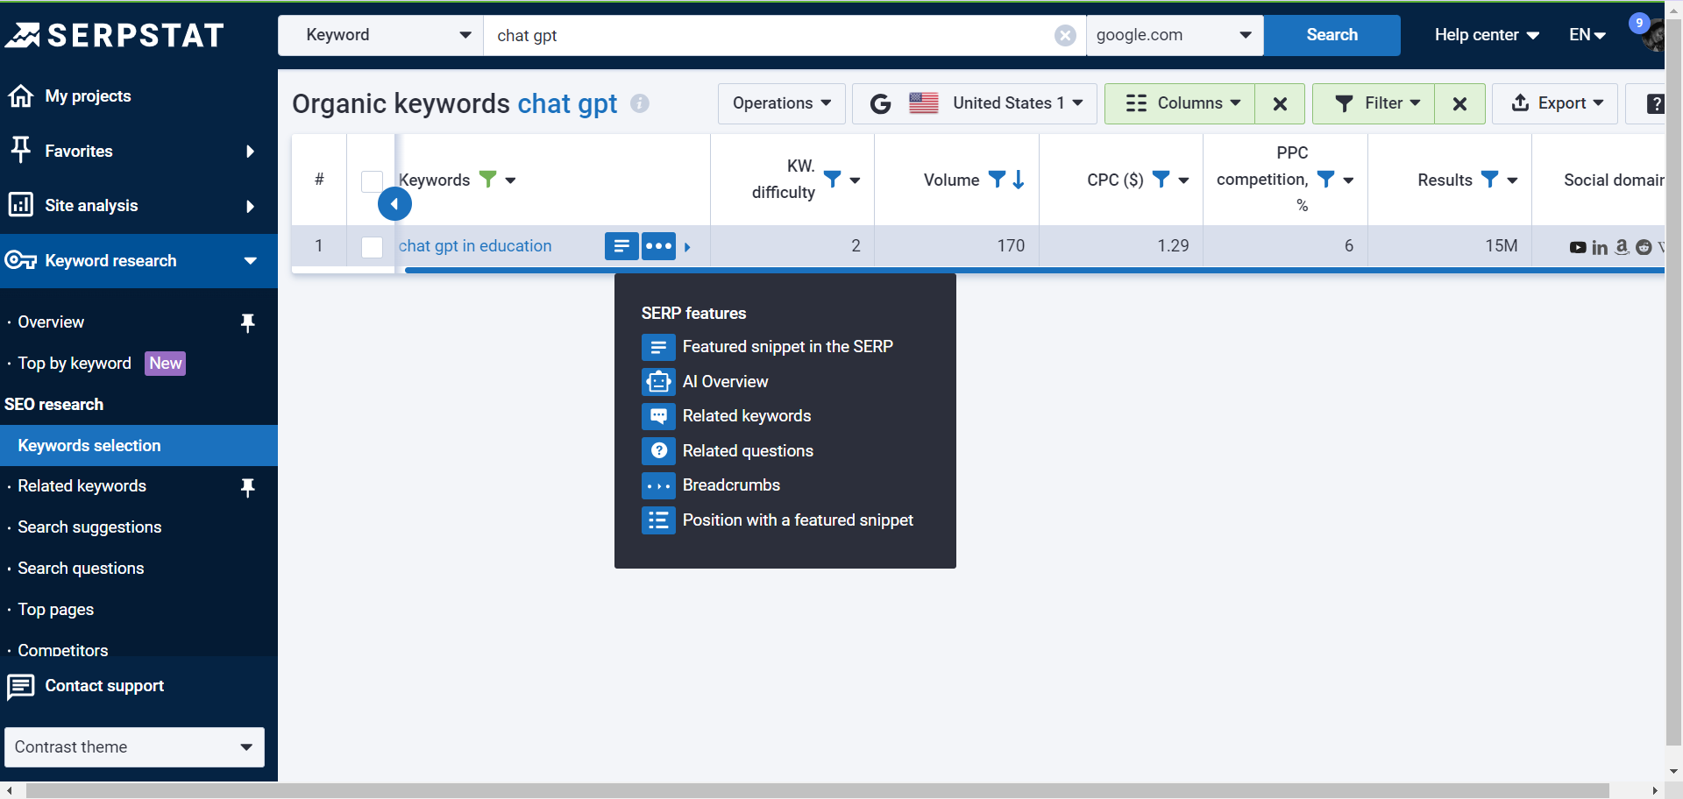Screen dimensions: 1683x799
Task: Click the Favorites pin icon
Action: (x=21, y=151)
